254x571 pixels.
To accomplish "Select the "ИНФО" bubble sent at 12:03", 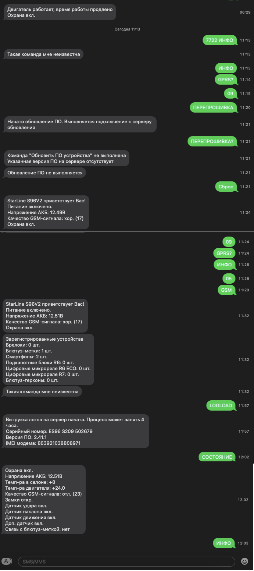I will tap(223, 543).
